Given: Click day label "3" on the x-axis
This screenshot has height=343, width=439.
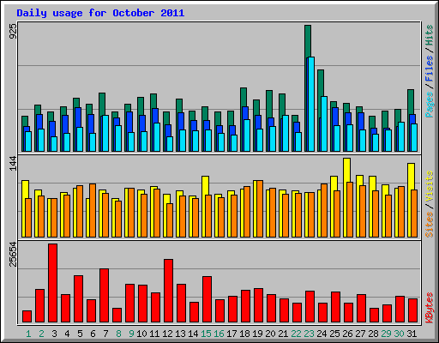Looking at the screenshot, I should point(54,334).
